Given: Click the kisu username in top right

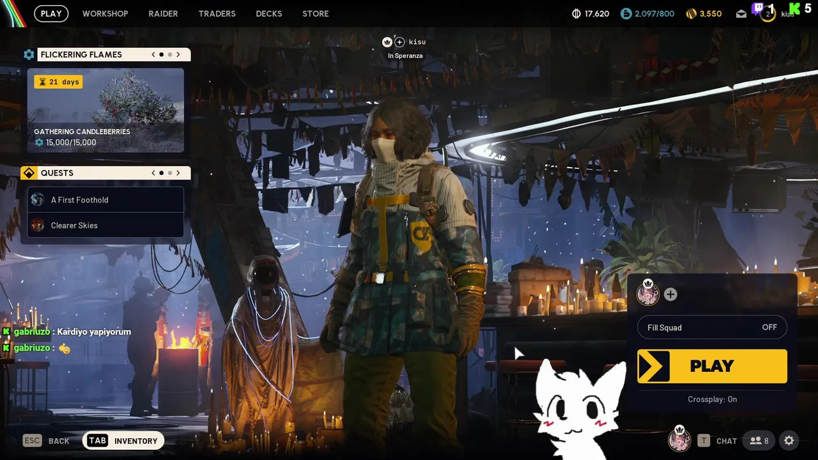Looking at the screenshot, I should (787, 14).
